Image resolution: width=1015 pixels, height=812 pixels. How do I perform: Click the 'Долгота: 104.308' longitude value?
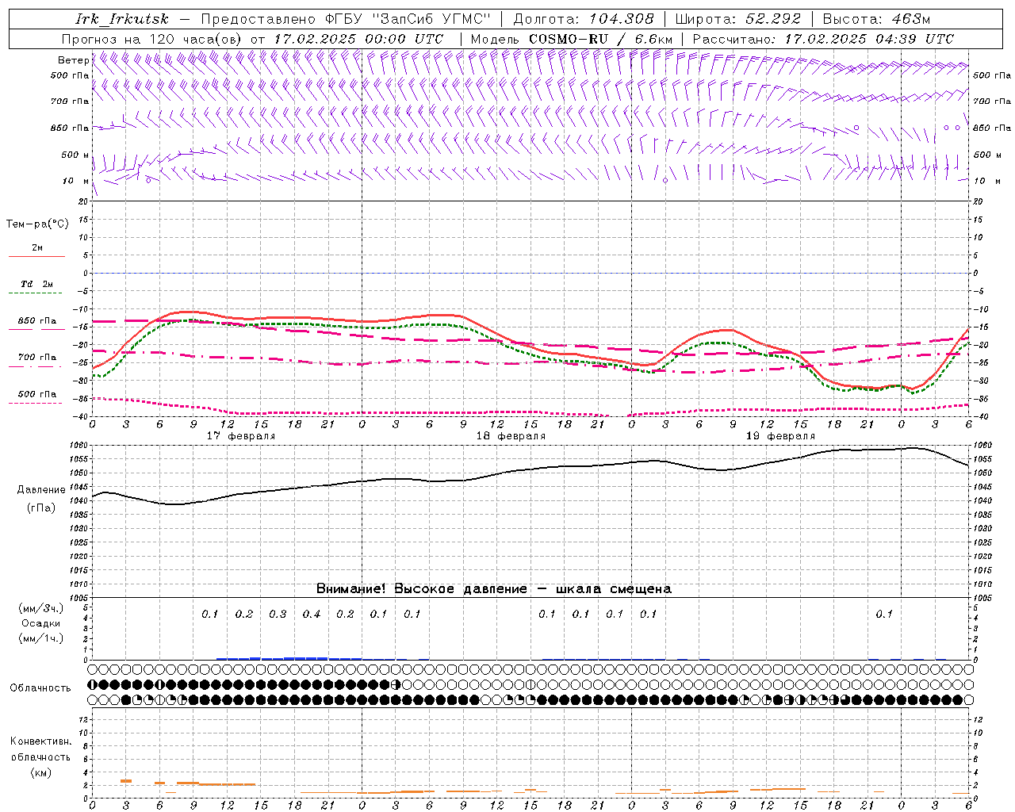pyautogui.click(x=584, y=20)
